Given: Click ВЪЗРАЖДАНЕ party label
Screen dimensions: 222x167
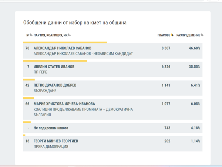Looking at the screenshot, I should coord(44,91).
